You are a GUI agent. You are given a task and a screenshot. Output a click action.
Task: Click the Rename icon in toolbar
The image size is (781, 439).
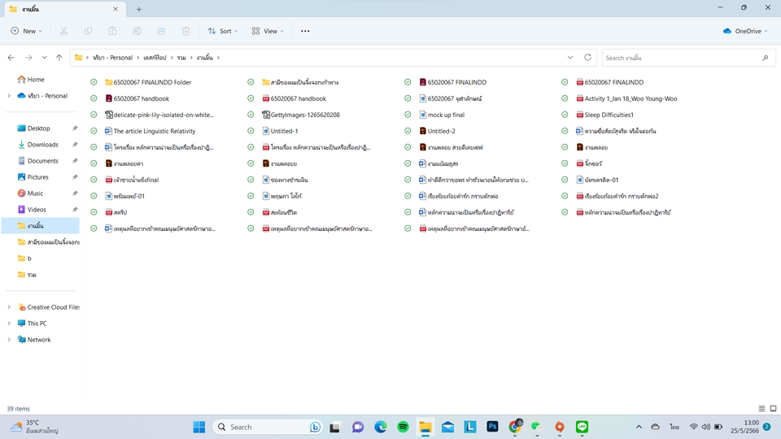(x=137, y=31)
